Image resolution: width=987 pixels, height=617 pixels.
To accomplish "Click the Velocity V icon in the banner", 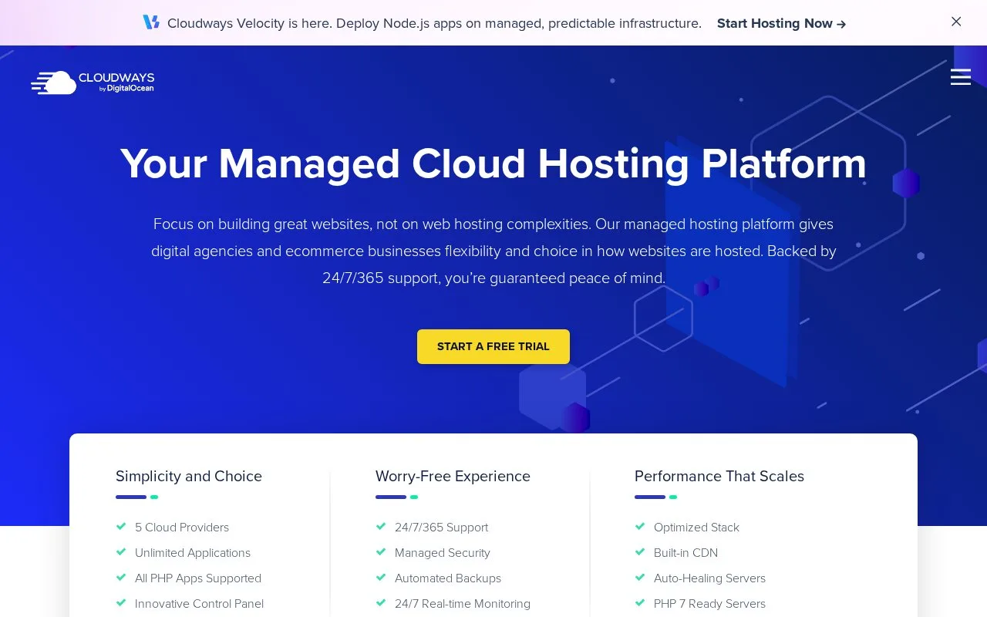I will pyautogui.click(x=151, y=22).
